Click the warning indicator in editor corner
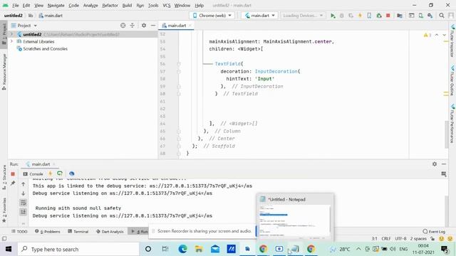 (x=427, y=35)
